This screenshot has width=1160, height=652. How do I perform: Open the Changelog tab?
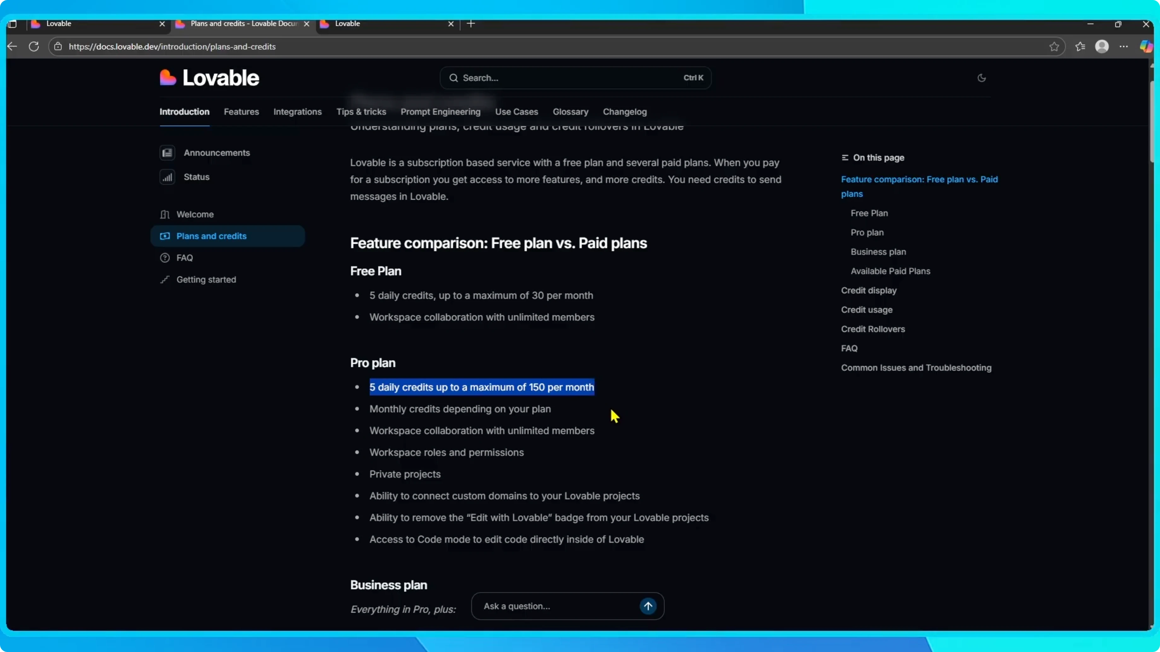pos(624,112)
